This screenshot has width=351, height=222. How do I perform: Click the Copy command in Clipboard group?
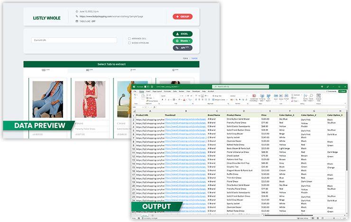pos(149,98)
